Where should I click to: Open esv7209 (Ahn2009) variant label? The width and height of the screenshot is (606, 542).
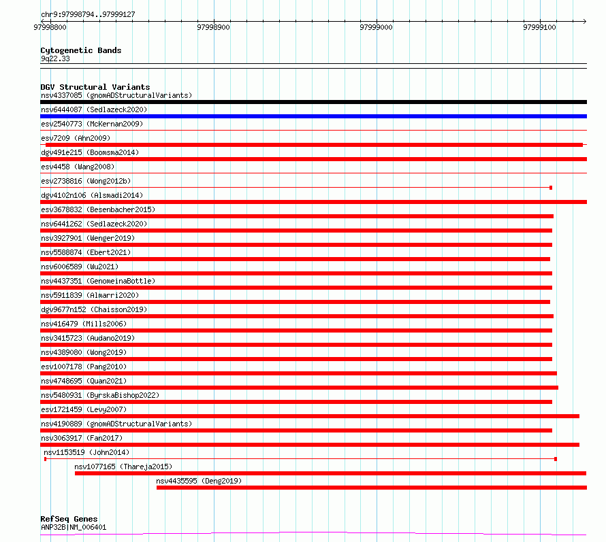76,138
